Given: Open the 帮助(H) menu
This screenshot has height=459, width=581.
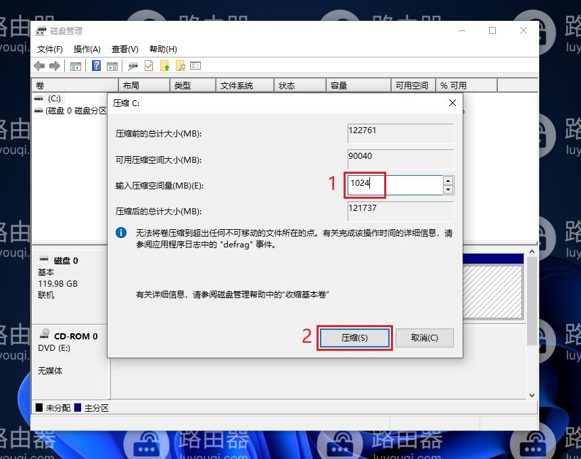Looking at the screenshot, I should pos(163,49).
